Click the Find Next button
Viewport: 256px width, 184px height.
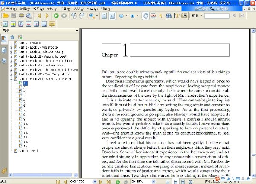click(241, 16)
